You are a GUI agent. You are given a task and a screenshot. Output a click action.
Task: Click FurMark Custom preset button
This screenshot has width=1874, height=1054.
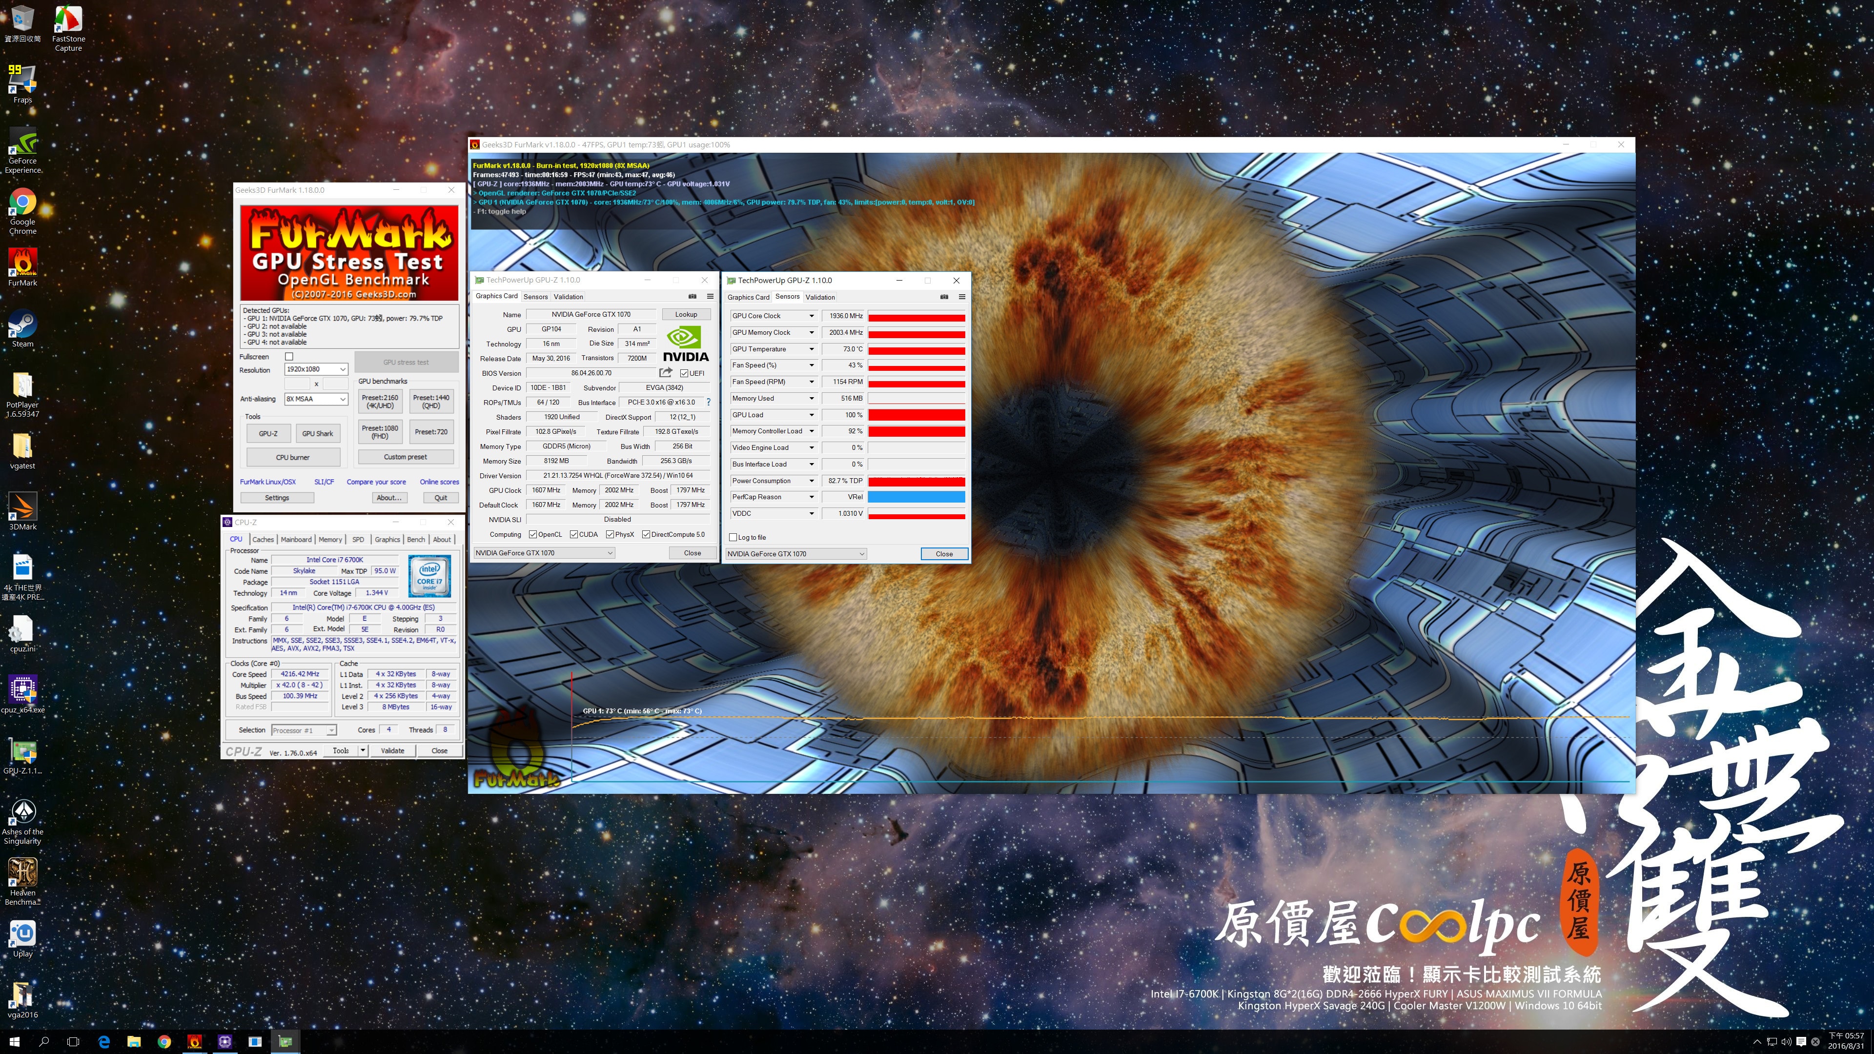tap(406, 457)
